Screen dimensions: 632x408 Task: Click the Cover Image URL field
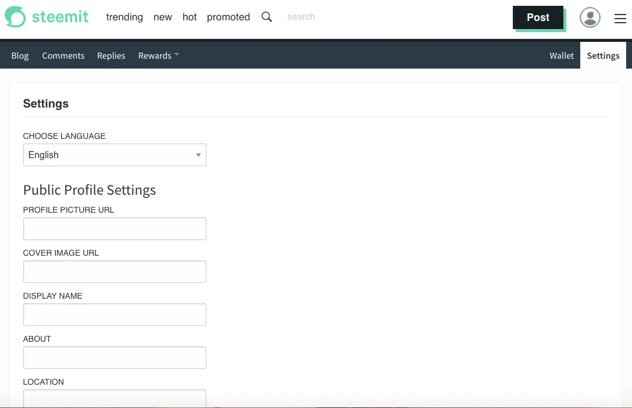coord(115,271)
